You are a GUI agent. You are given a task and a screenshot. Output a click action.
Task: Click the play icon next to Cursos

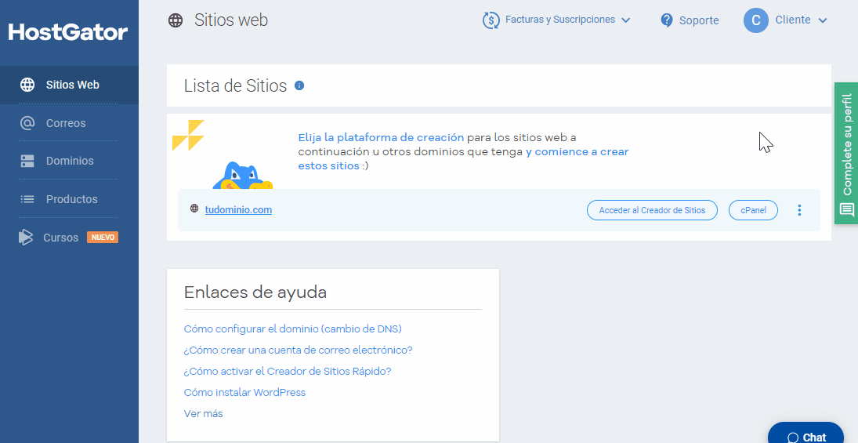25,237
